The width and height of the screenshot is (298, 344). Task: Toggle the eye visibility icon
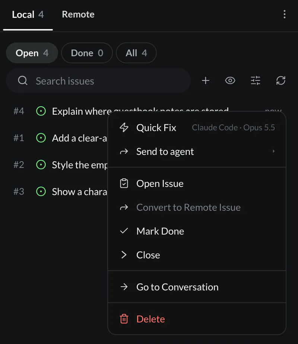[x=230, y=81]
